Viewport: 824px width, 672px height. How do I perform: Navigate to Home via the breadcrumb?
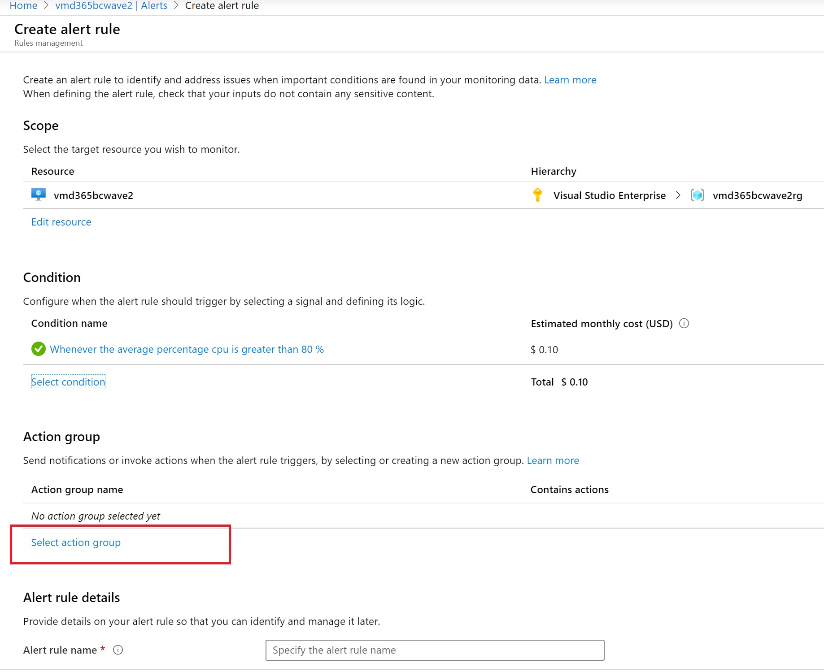pos(23,5)
